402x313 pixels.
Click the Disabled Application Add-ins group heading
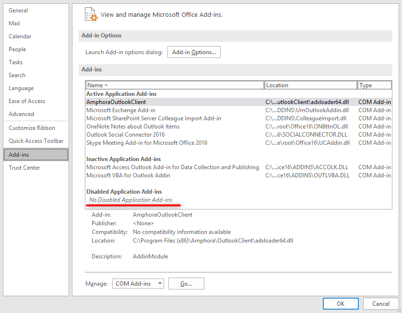click(x=124, y=192)
